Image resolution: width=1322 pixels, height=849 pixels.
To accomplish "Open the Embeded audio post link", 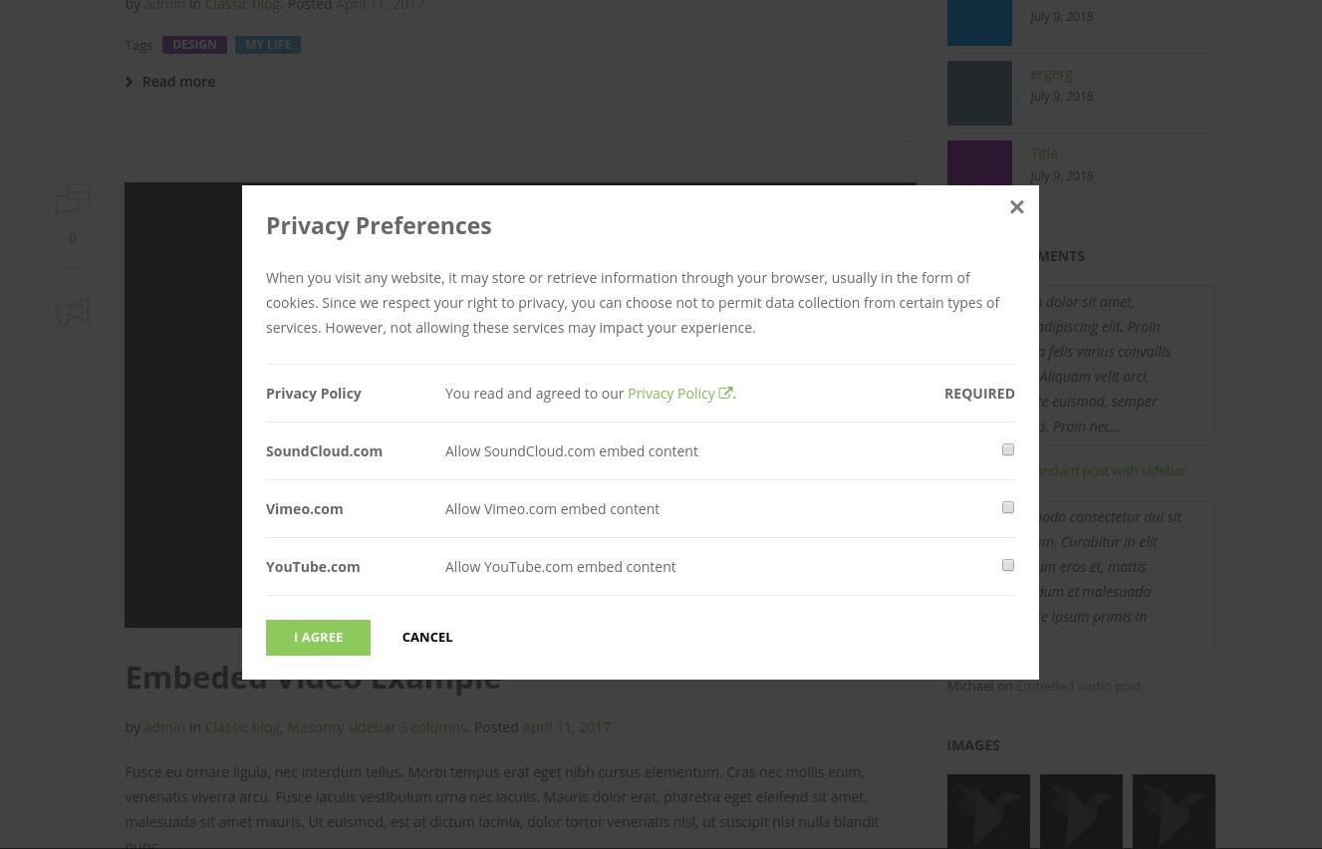I will [1078, 686].
